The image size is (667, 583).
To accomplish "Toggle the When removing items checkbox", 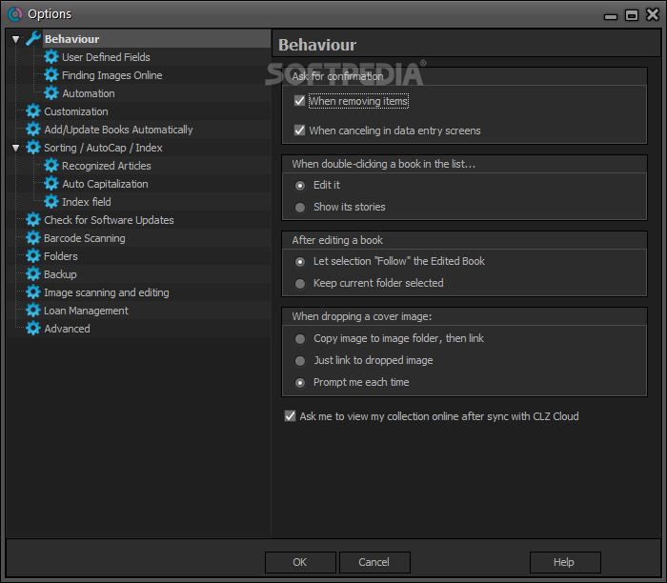I will pos(299,101).
